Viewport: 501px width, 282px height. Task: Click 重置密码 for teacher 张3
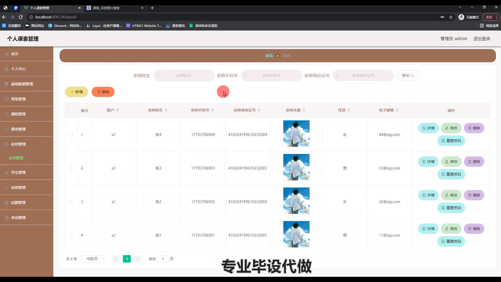tap(451, 174)
